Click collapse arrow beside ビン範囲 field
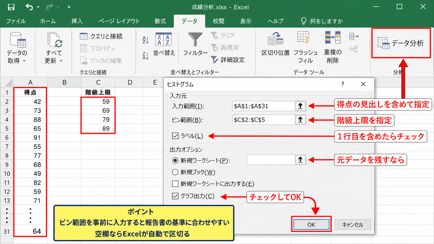Viewport: 434px width, 244px height. 300,120
